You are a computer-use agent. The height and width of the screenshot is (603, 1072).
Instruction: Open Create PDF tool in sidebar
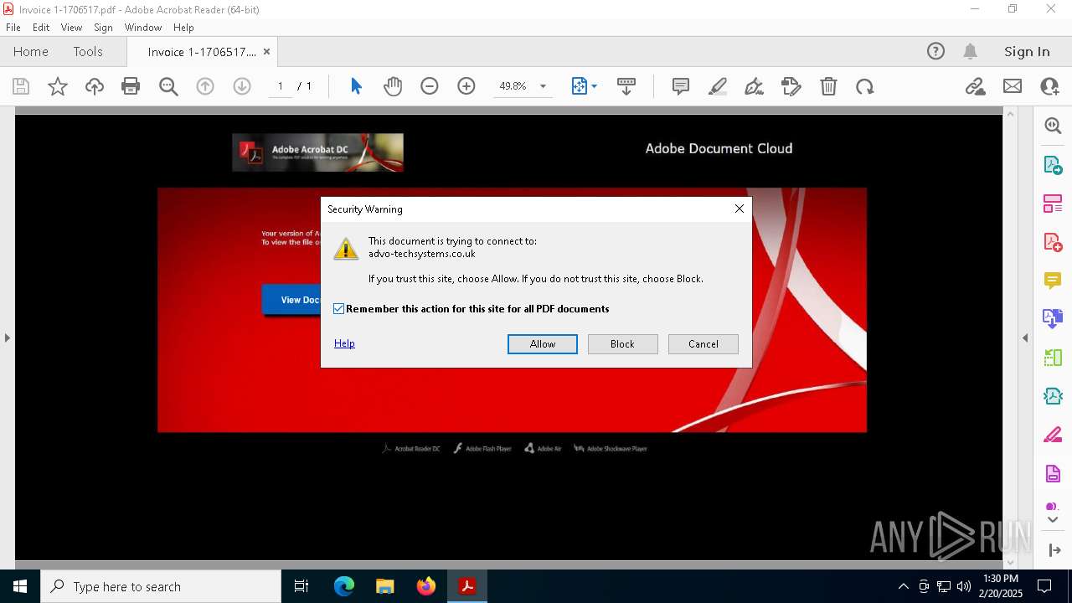click(1053, 242)
